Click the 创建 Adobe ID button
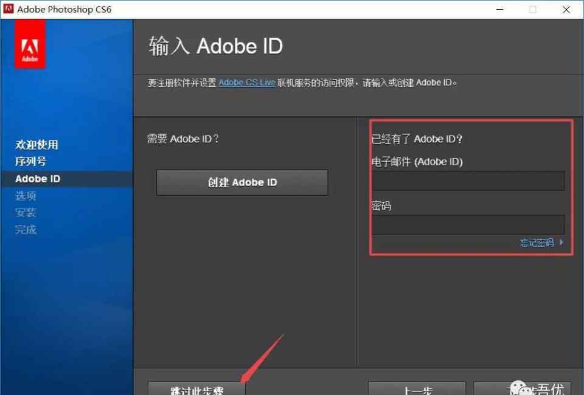 tap(242, 182)
